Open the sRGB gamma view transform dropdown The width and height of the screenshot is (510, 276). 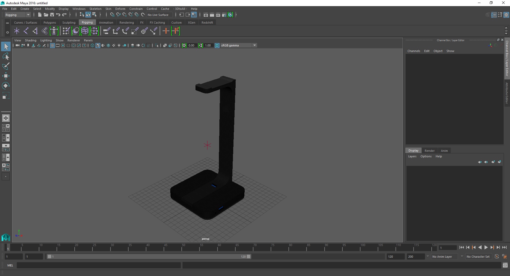pos(239,45)
